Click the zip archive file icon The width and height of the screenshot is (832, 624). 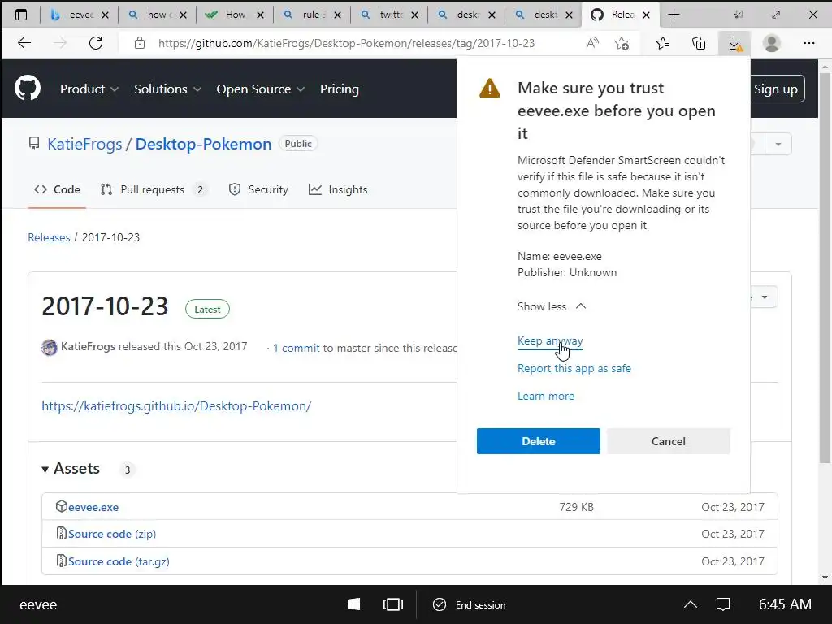click(62, 533)
